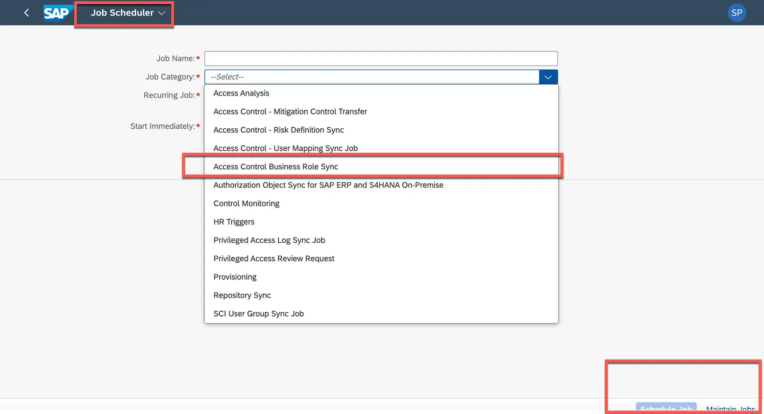The height and width of the screenshot is (414, 764).
Task: Open the SP user profile avatar
Action: [737, 13]
